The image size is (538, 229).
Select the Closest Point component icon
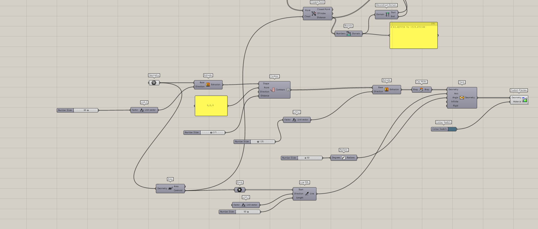pos(314,13)
